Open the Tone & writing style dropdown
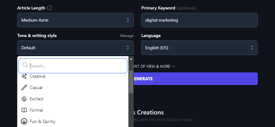 click(75, 48)
